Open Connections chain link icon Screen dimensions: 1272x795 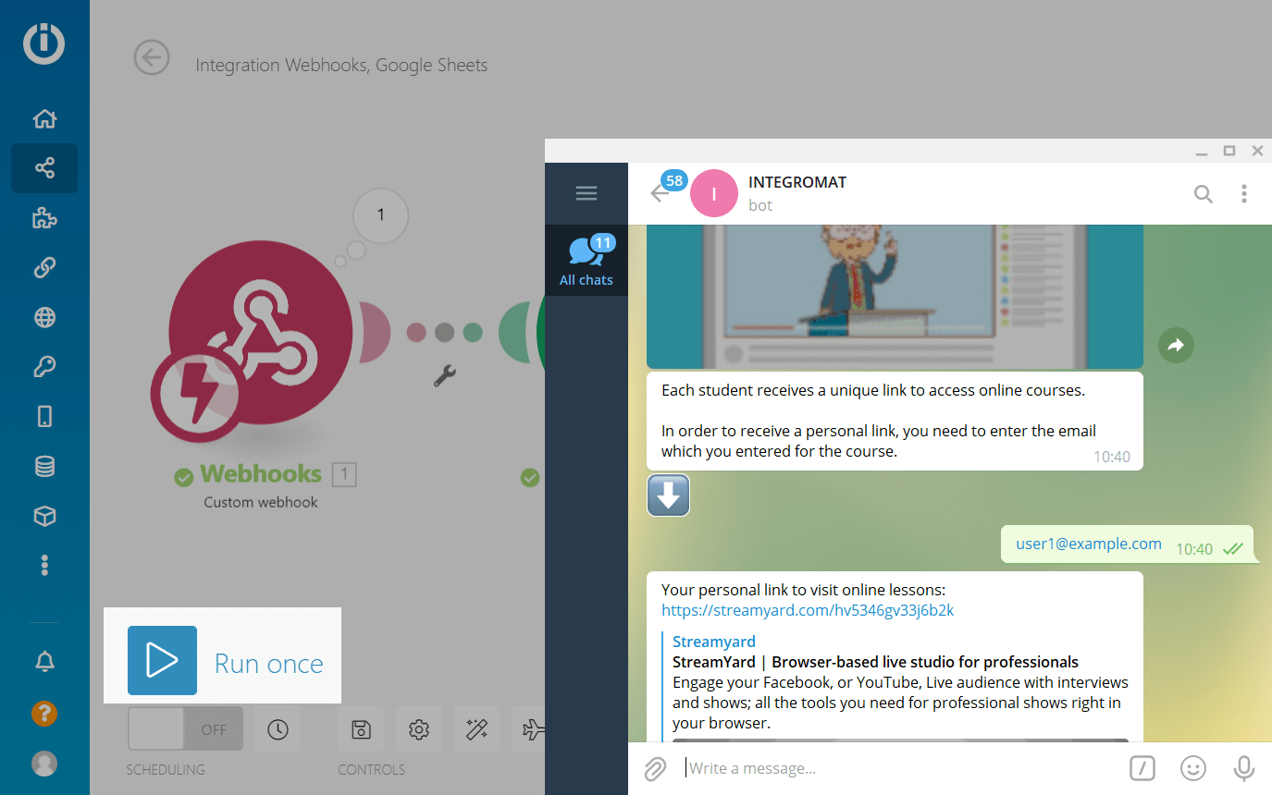[44, 268]
